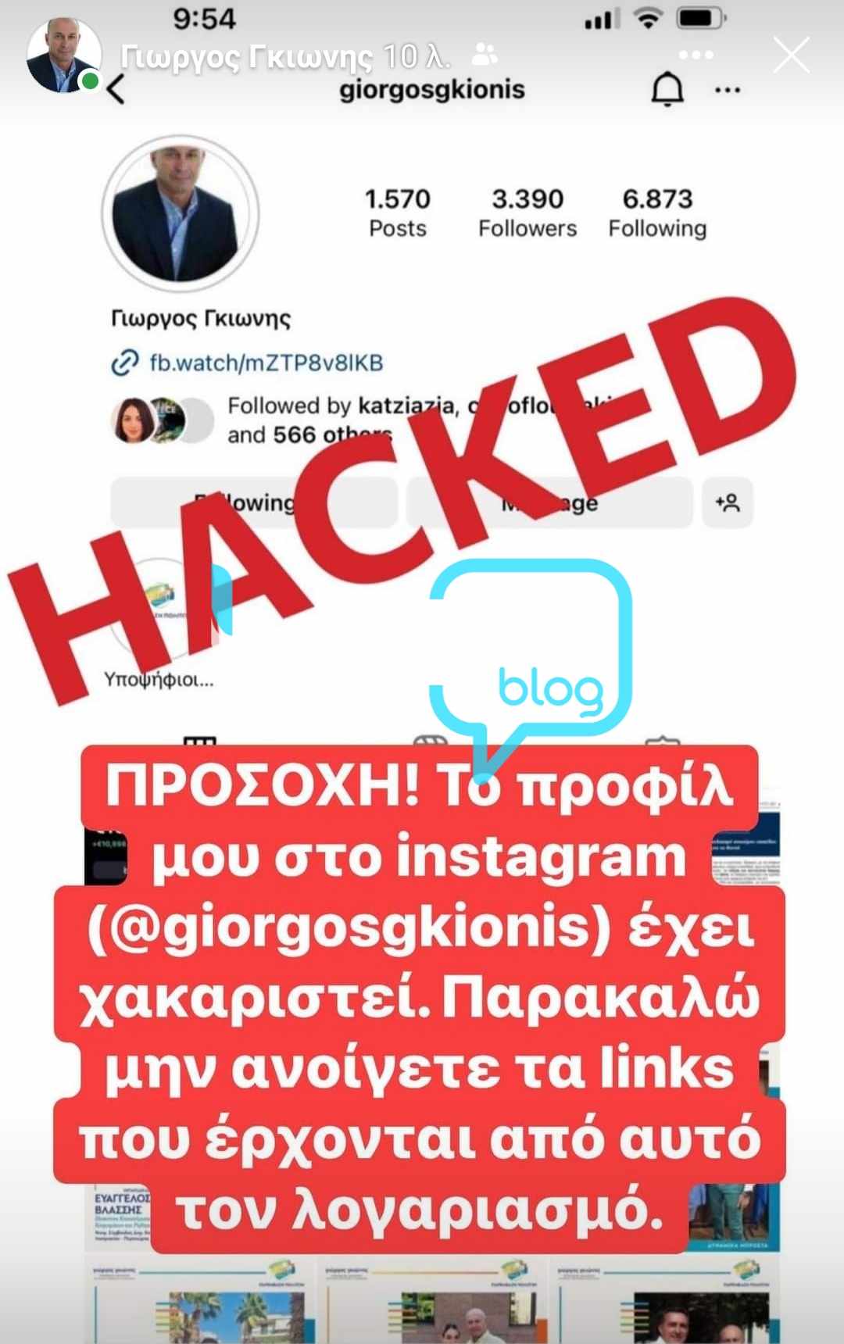Screen dimensions: 844x1344
Task: Open profile three-dot menu beside the bell
Action: 728,91
